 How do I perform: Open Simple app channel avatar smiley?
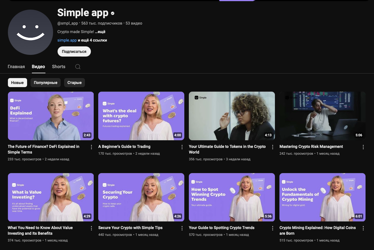point(30,32)
